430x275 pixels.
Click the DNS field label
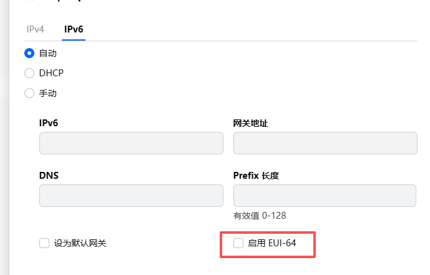pyautogui.click(x=49, y=176)
